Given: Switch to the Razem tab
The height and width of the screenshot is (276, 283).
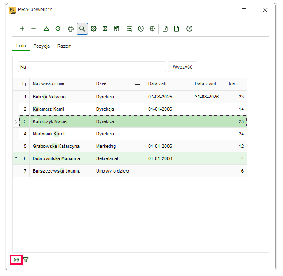Looking at the screenshot, I should tap(65, 46).
